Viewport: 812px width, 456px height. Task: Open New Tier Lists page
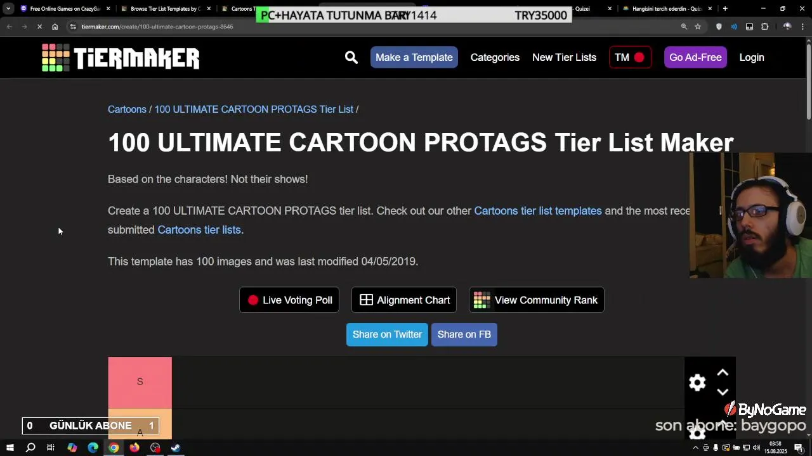tap(564, 58)
